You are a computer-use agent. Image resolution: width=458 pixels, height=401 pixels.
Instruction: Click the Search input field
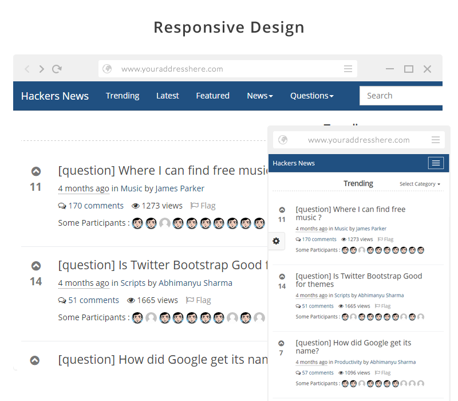401,96
